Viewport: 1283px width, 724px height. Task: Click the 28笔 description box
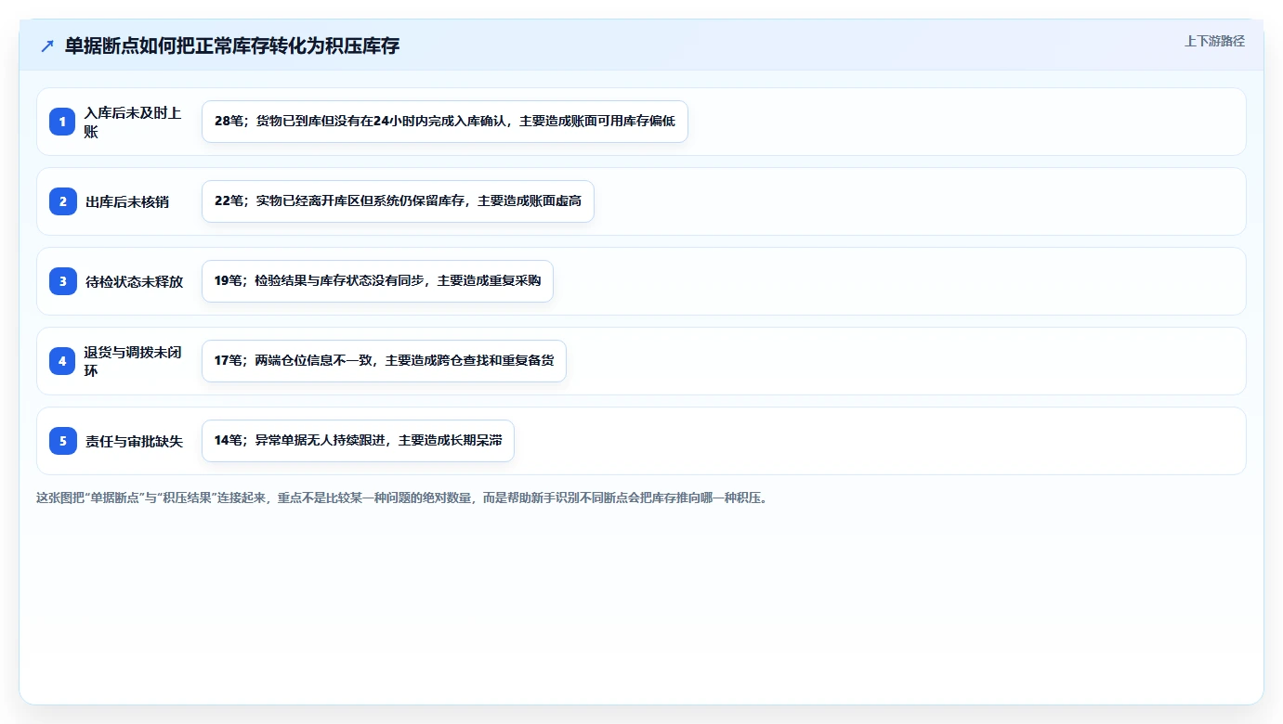click(445, 122)
